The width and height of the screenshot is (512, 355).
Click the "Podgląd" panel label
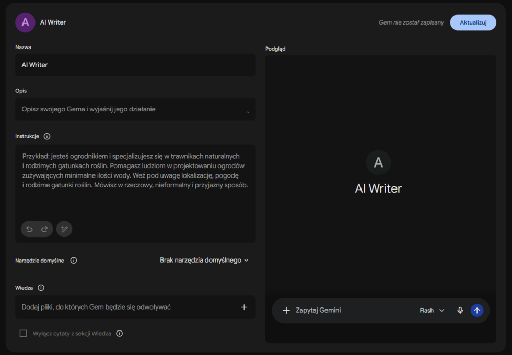[275, 49]
